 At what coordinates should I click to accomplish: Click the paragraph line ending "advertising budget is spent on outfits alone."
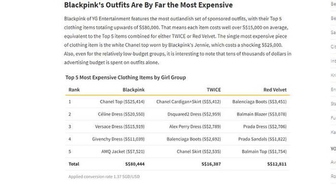tap(111, 62)
